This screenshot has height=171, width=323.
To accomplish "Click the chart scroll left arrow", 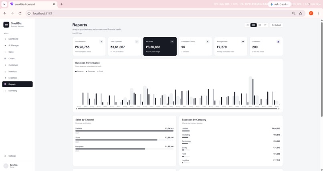I will click(77, 109).
